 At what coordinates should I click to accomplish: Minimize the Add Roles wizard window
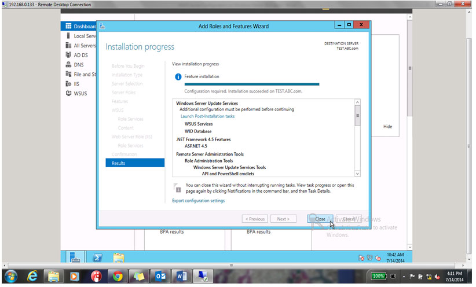pyautogui.click(x=339, y=24)
